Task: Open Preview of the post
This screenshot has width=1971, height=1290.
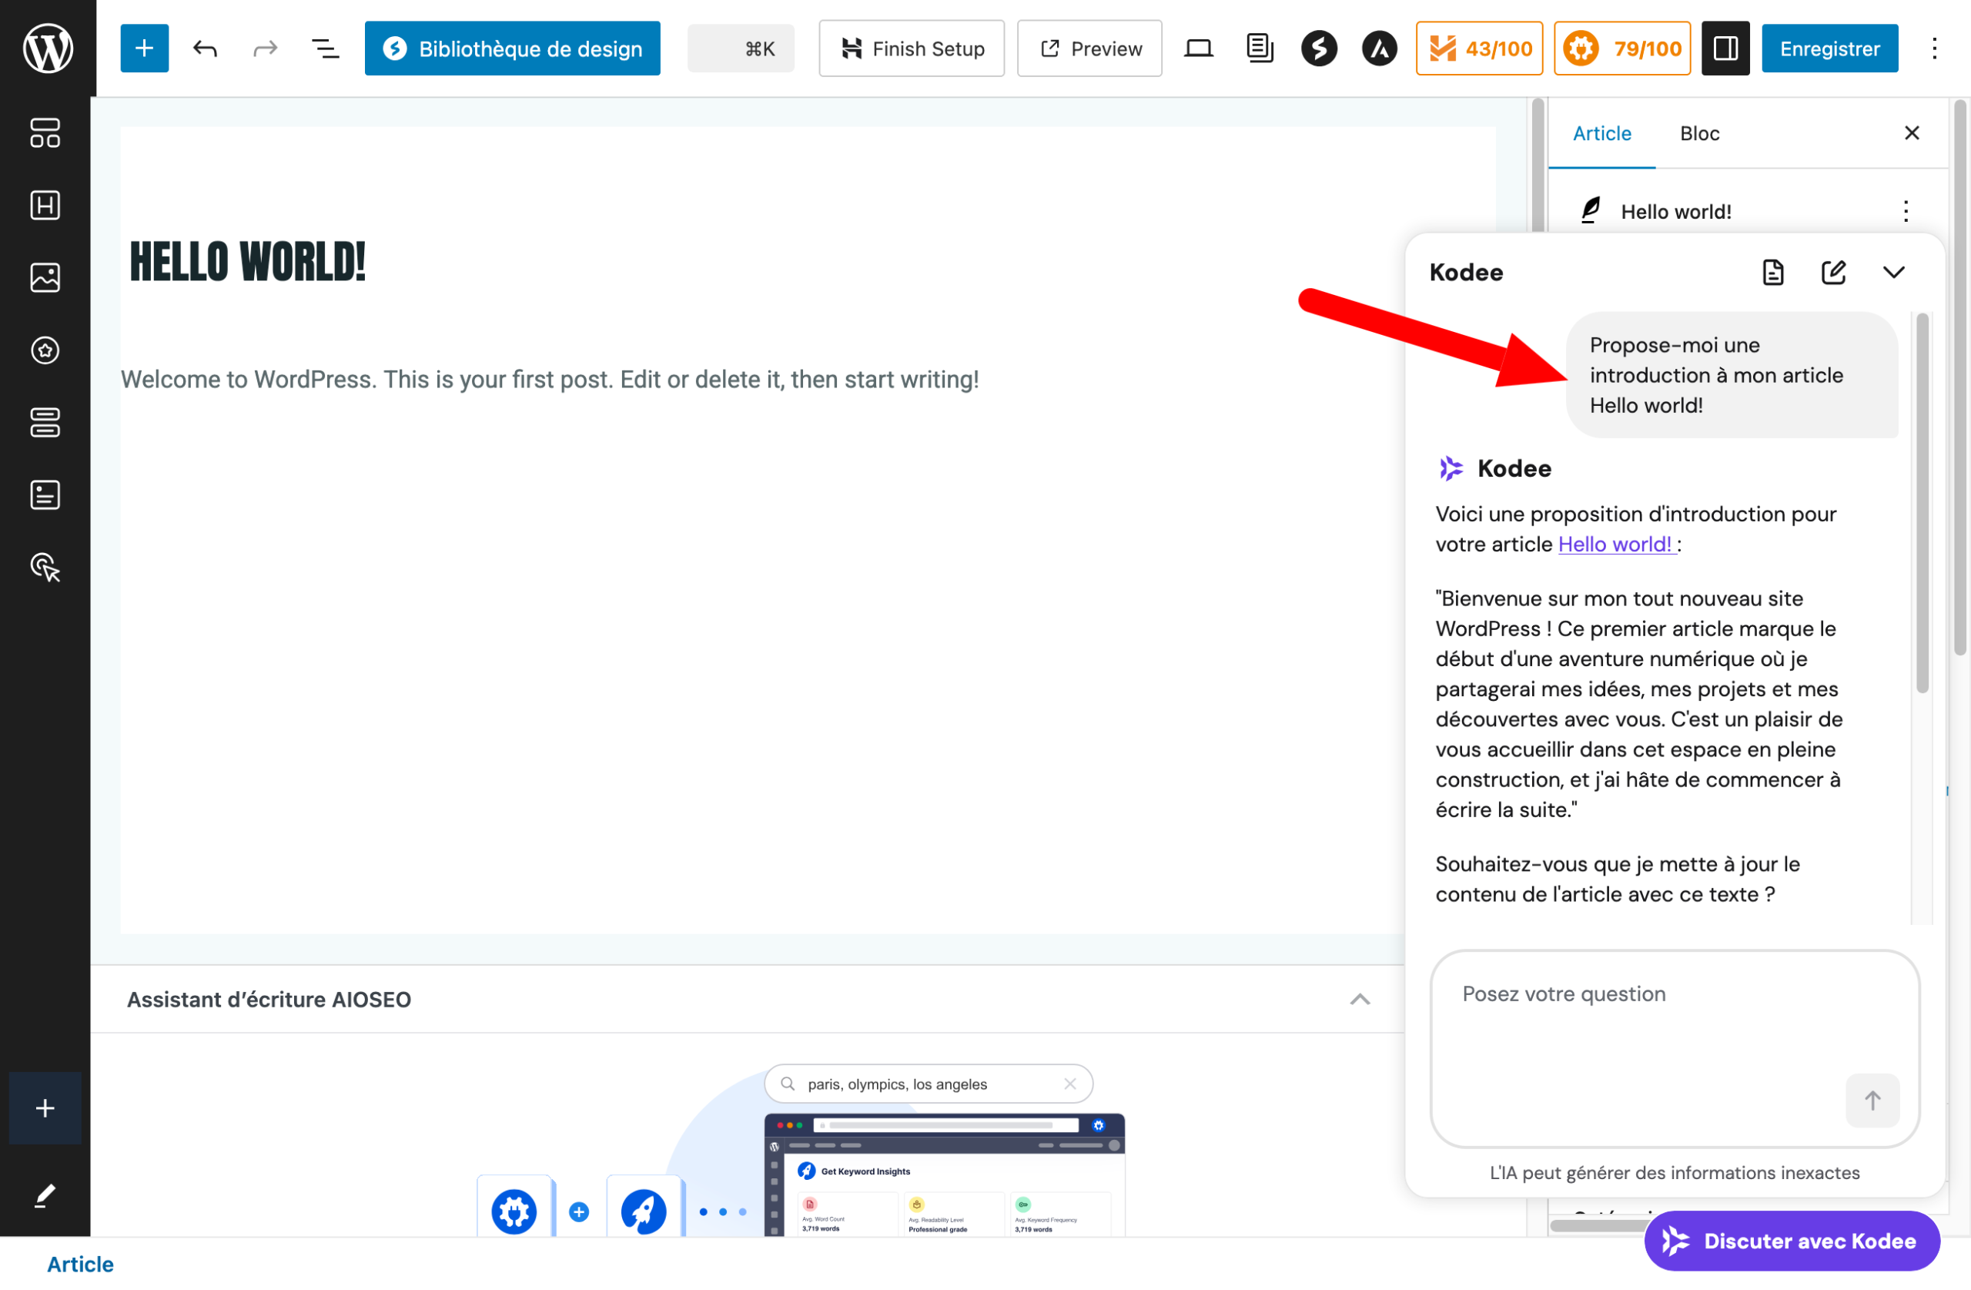Action: click(1089, 48)
